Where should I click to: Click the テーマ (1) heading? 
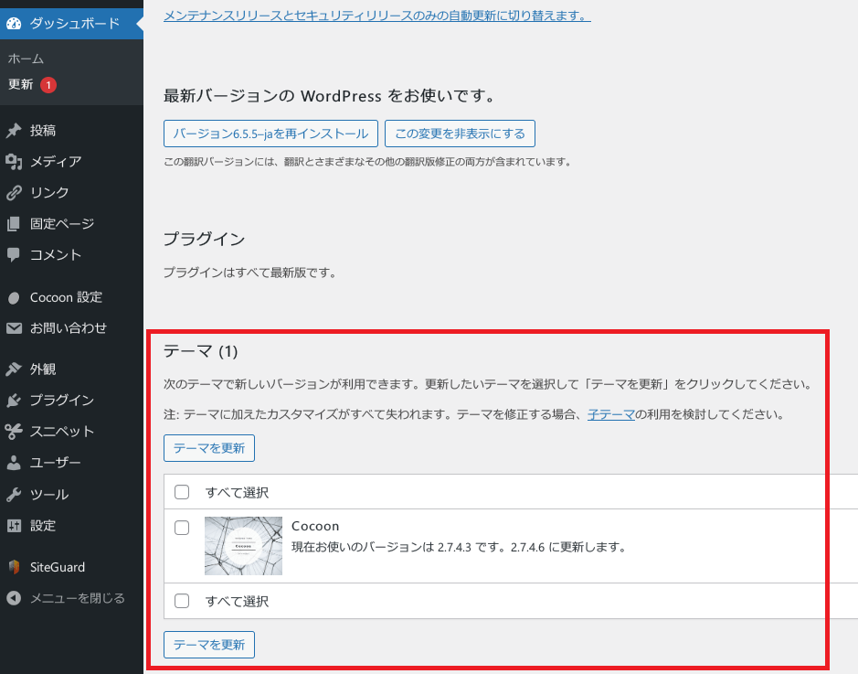201,351
